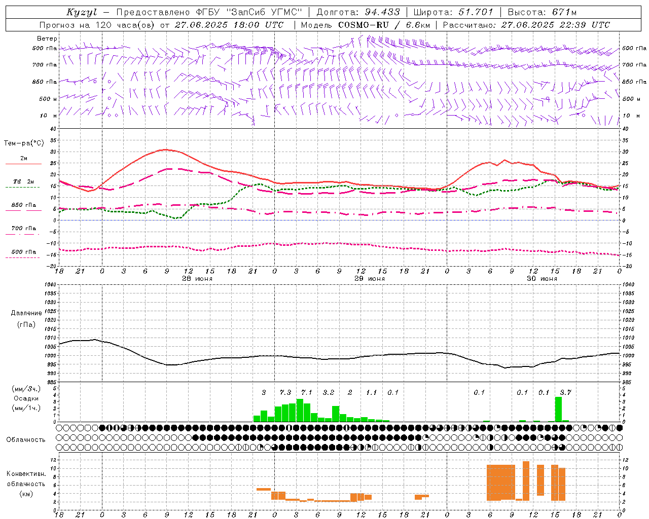Click the Ветер label of the wind panel
The image size is (649, 519).
(47, 39)
